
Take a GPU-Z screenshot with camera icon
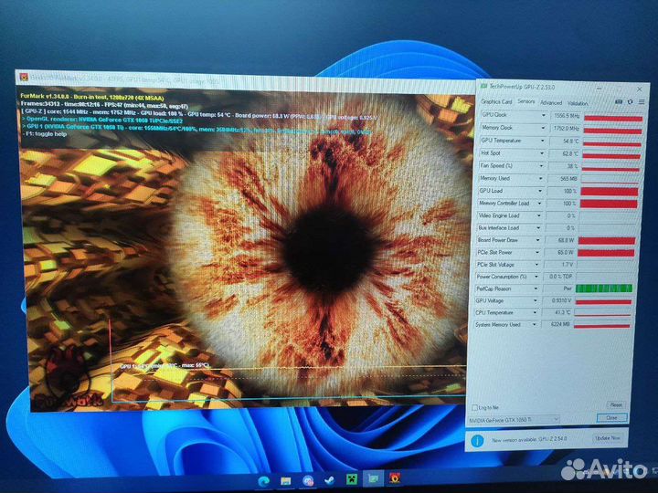(x=618, y=102)
